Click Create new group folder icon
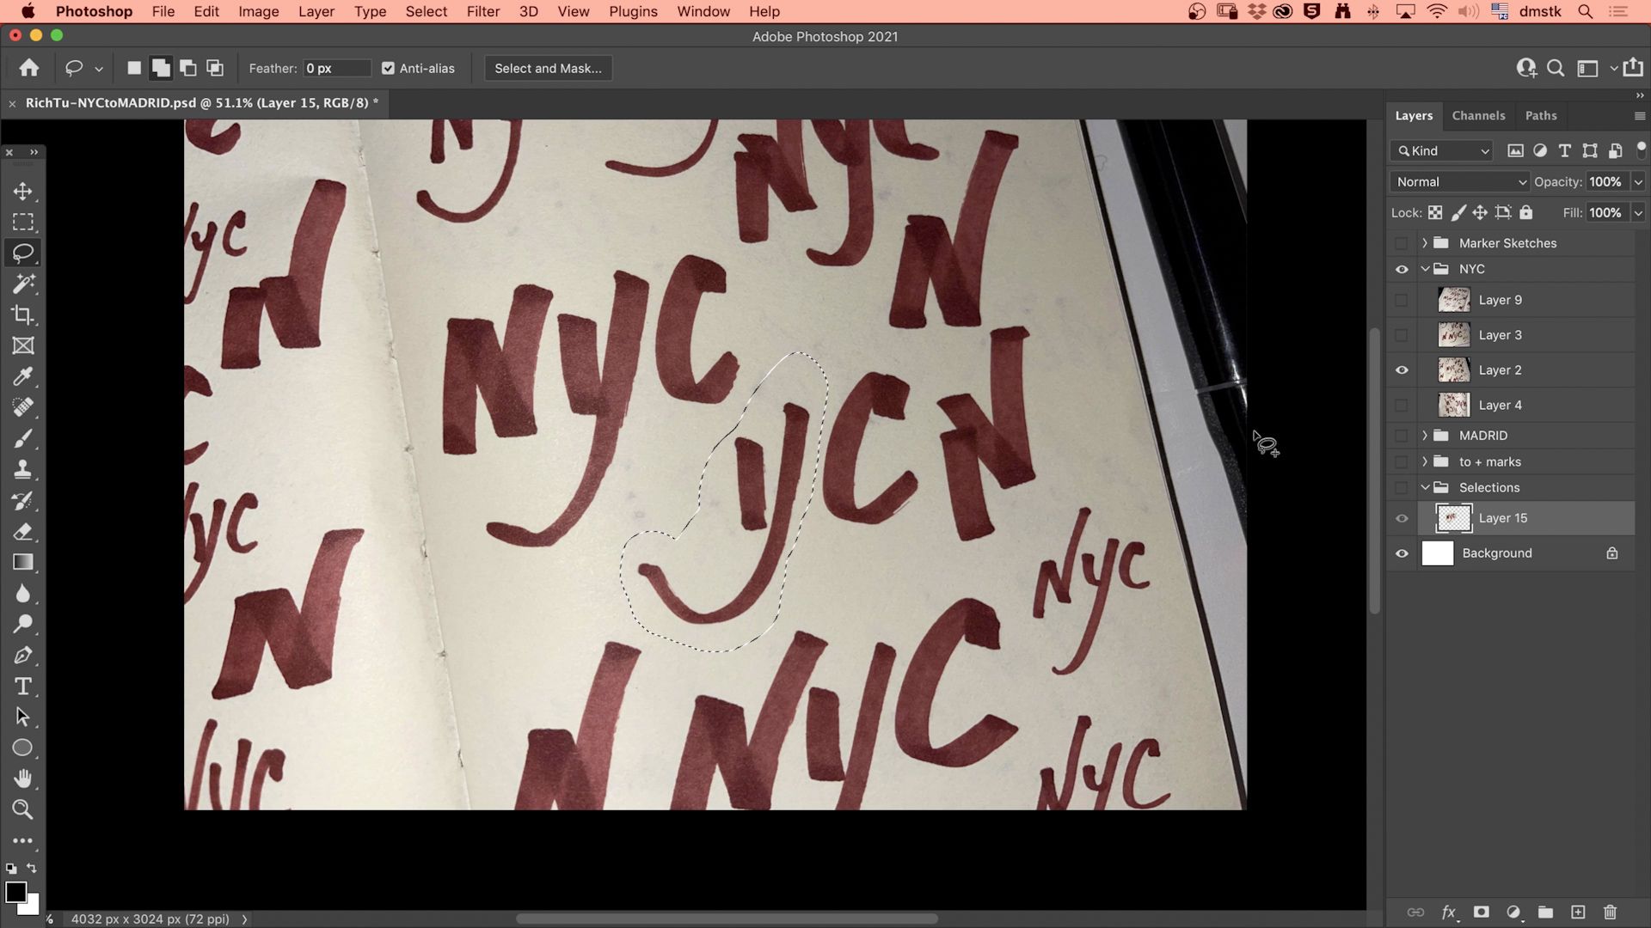This screenshot has height=928, width=1651. 1545,912
